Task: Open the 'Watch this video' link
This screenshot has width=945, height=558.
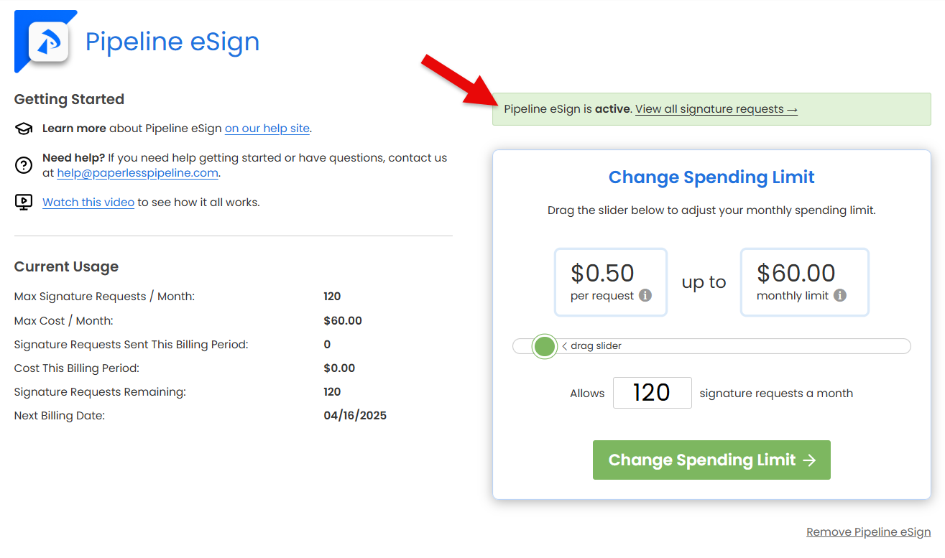Action: tap(88, 203)
